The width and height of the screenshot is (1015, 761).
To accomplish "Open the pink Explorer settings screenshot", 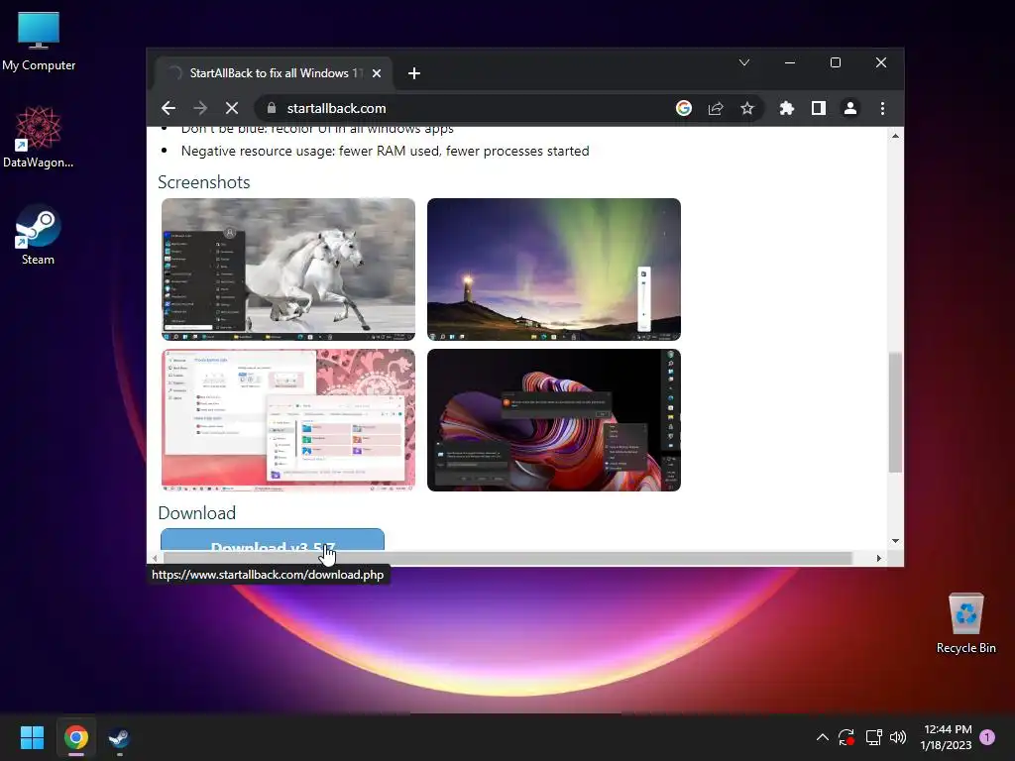I will (288, 420).
